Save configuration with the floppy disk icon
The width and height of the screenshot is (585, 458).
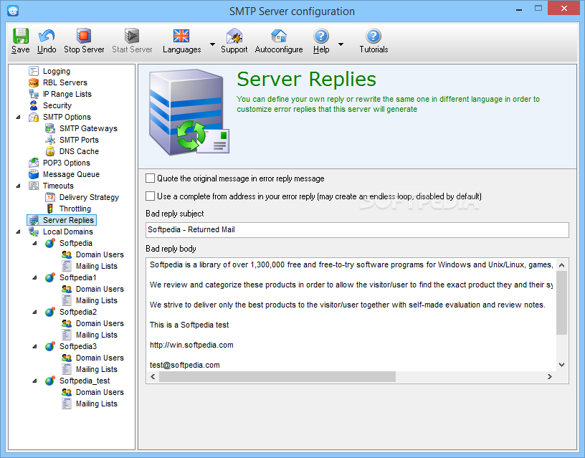[x=21, y=36]
